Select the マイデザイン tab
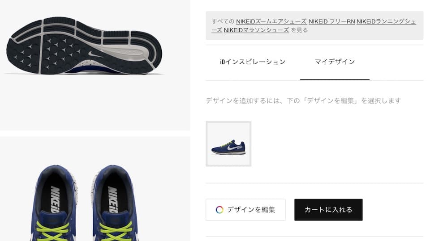 335,62
